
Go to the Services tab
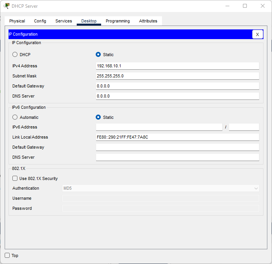point(64,21)
